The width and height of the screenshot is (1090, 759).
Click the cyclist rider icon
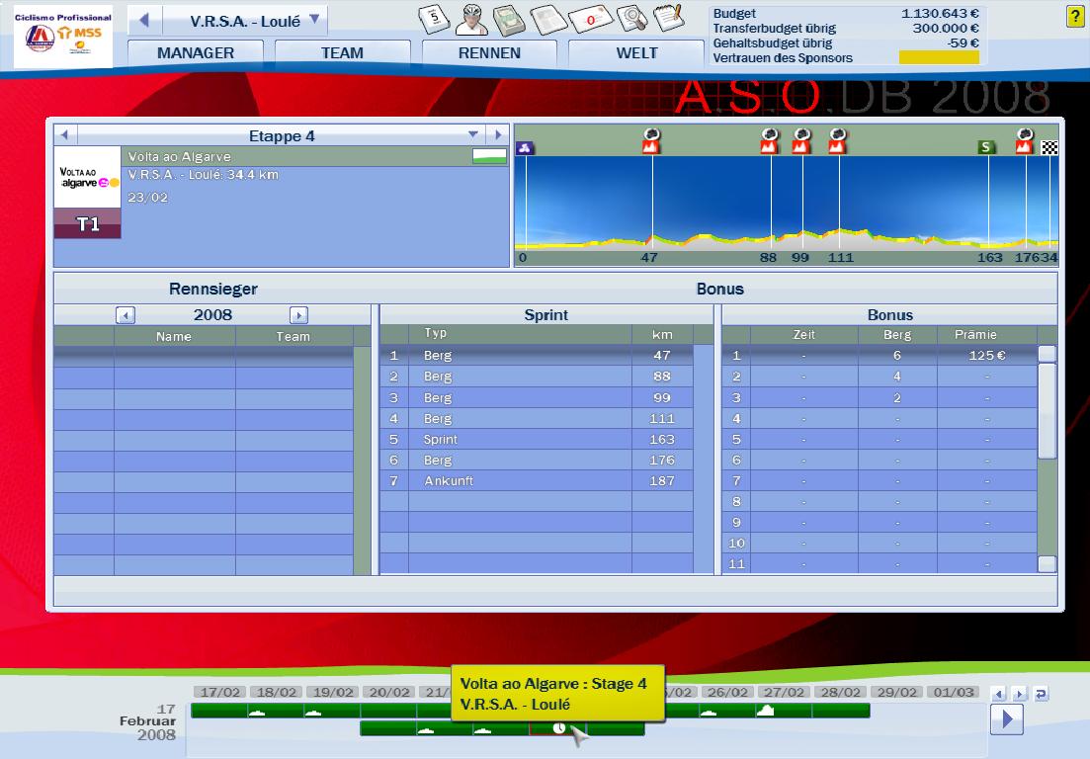click(471, 19)
